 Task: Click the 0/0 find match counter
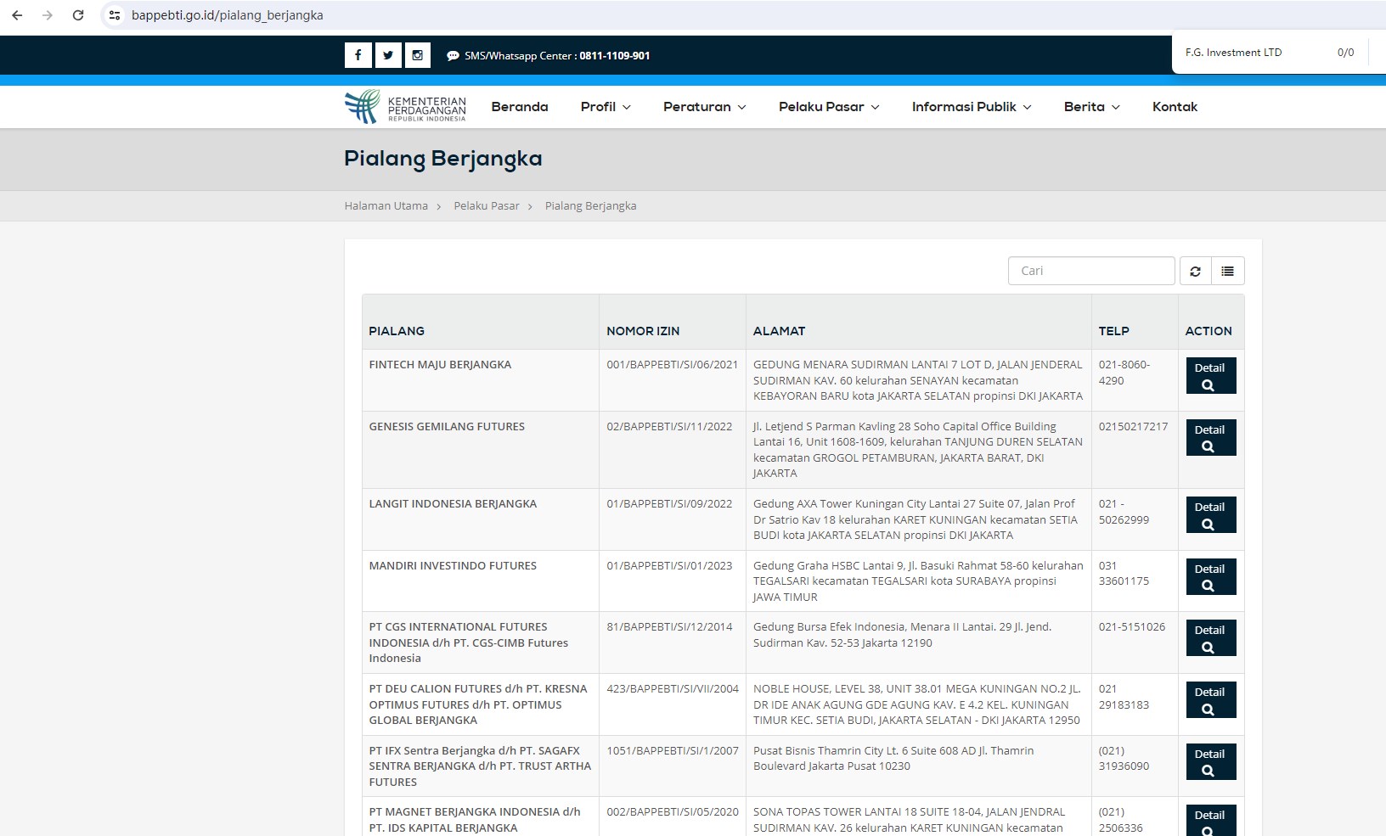pyautogui.click(x=1346, y=53)
